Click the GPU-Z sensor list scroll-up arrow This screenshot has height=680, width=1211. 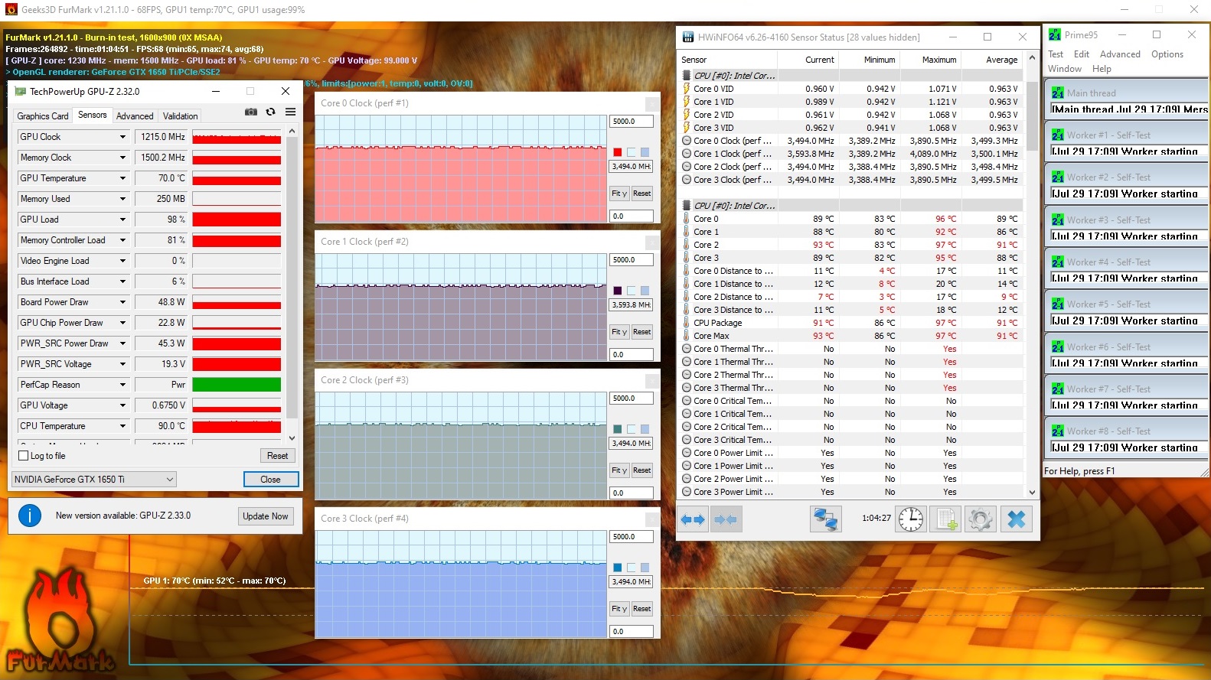(x=292, y=132)
